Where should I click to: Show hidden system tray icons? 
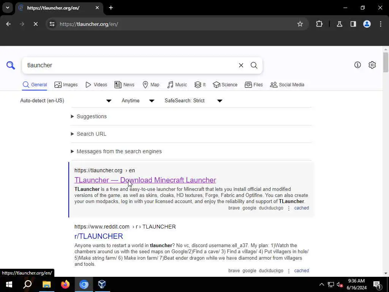click(x=321, y=284)
